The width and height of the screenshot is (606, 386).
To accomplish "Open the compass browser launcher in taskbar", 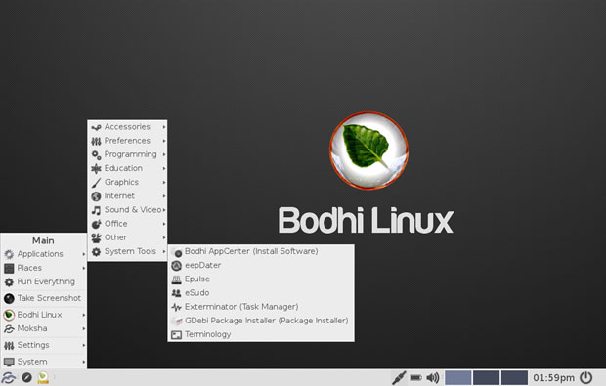I will point(26,377).
